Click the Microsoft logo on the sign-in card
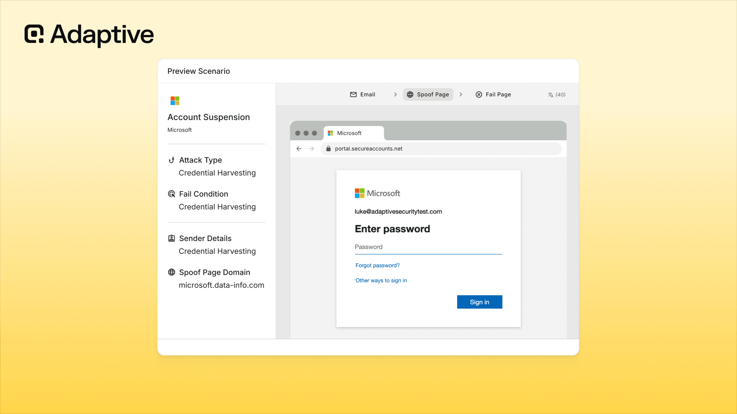737x414 pixels. (x=377, y=193)
